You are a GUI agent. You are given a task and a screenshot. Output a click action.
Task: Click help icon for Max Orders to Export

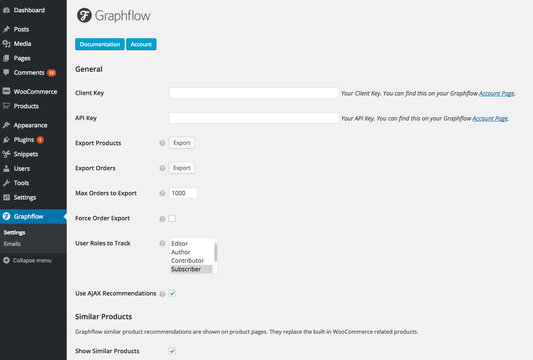(x=162, y=193)
